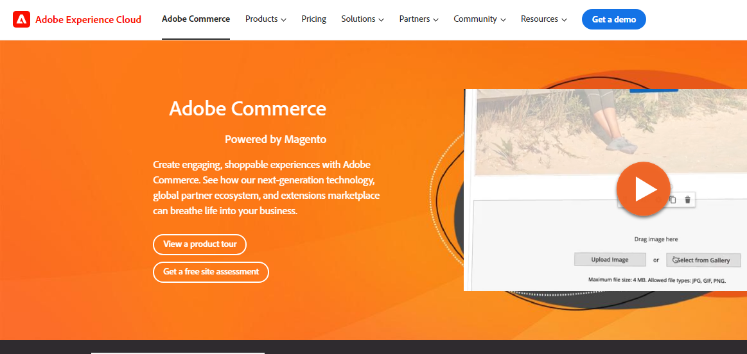Play the Adobe Commerce video
747x354 pixels.
pyautogui.click(x=643, y=189)
